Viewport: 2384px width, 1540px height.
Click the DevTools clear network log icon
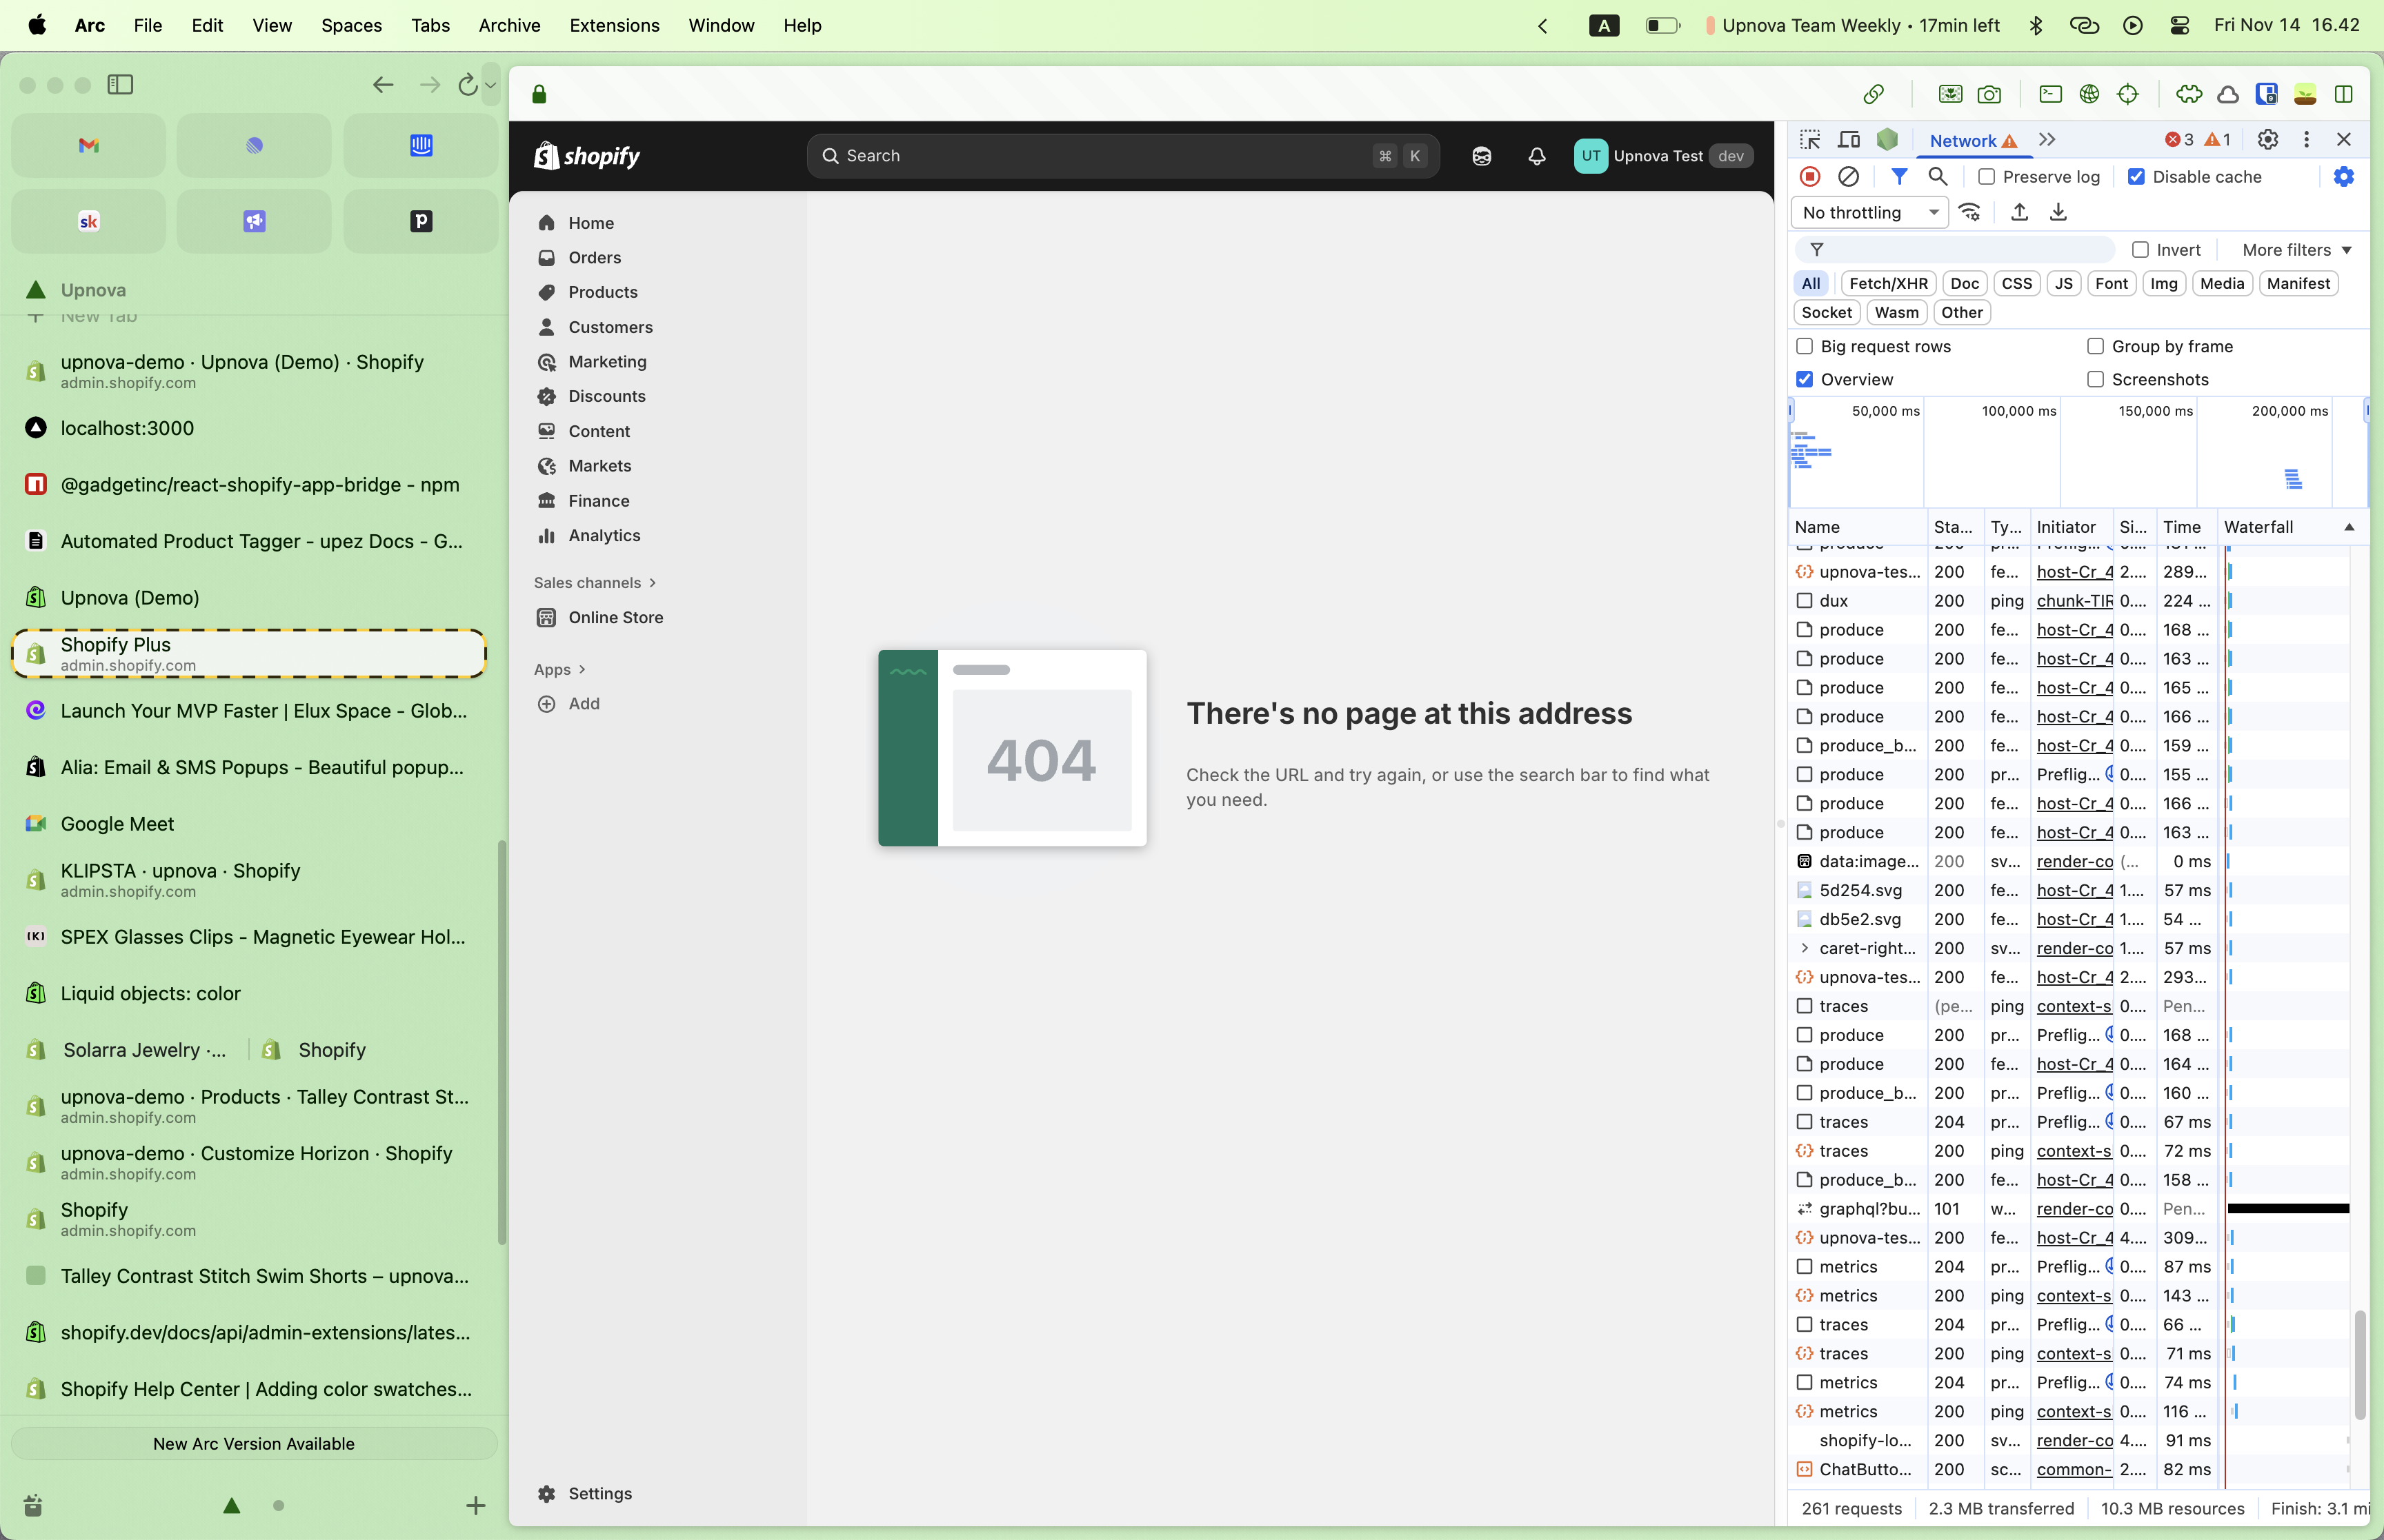coord(1848,177)
